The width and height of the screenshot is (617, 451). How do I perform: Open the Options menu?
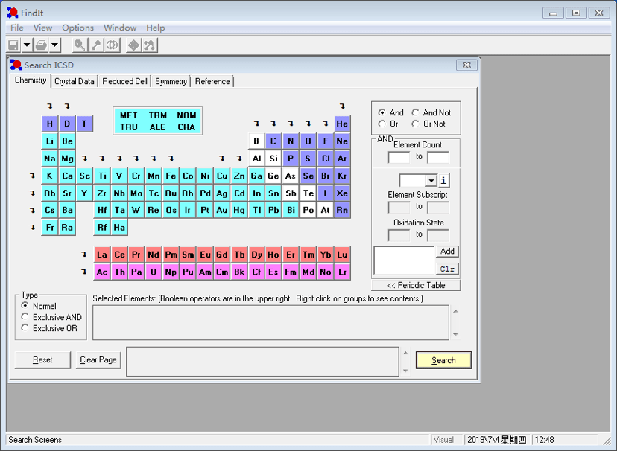[77, 28]
